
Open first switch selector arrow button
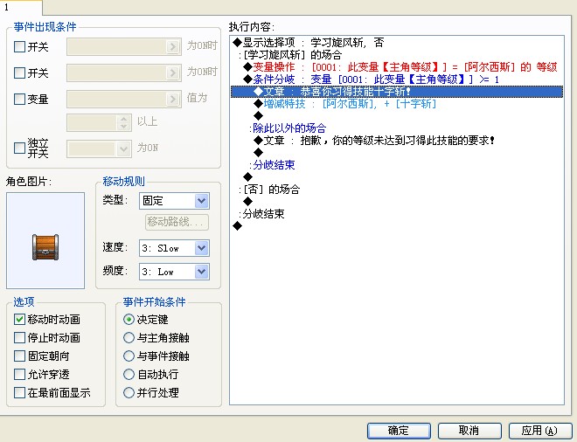(x=172, y=46)
